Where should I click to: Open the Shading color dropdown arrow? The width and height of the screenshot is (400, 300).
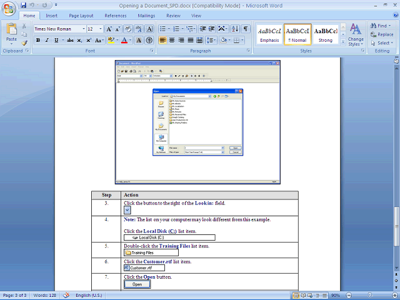[229, 40]
